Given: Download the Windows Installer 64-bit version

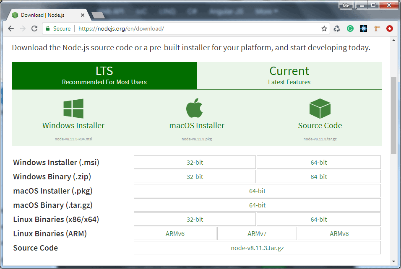Looking at the screenshot, I should (x=318, y=162).
